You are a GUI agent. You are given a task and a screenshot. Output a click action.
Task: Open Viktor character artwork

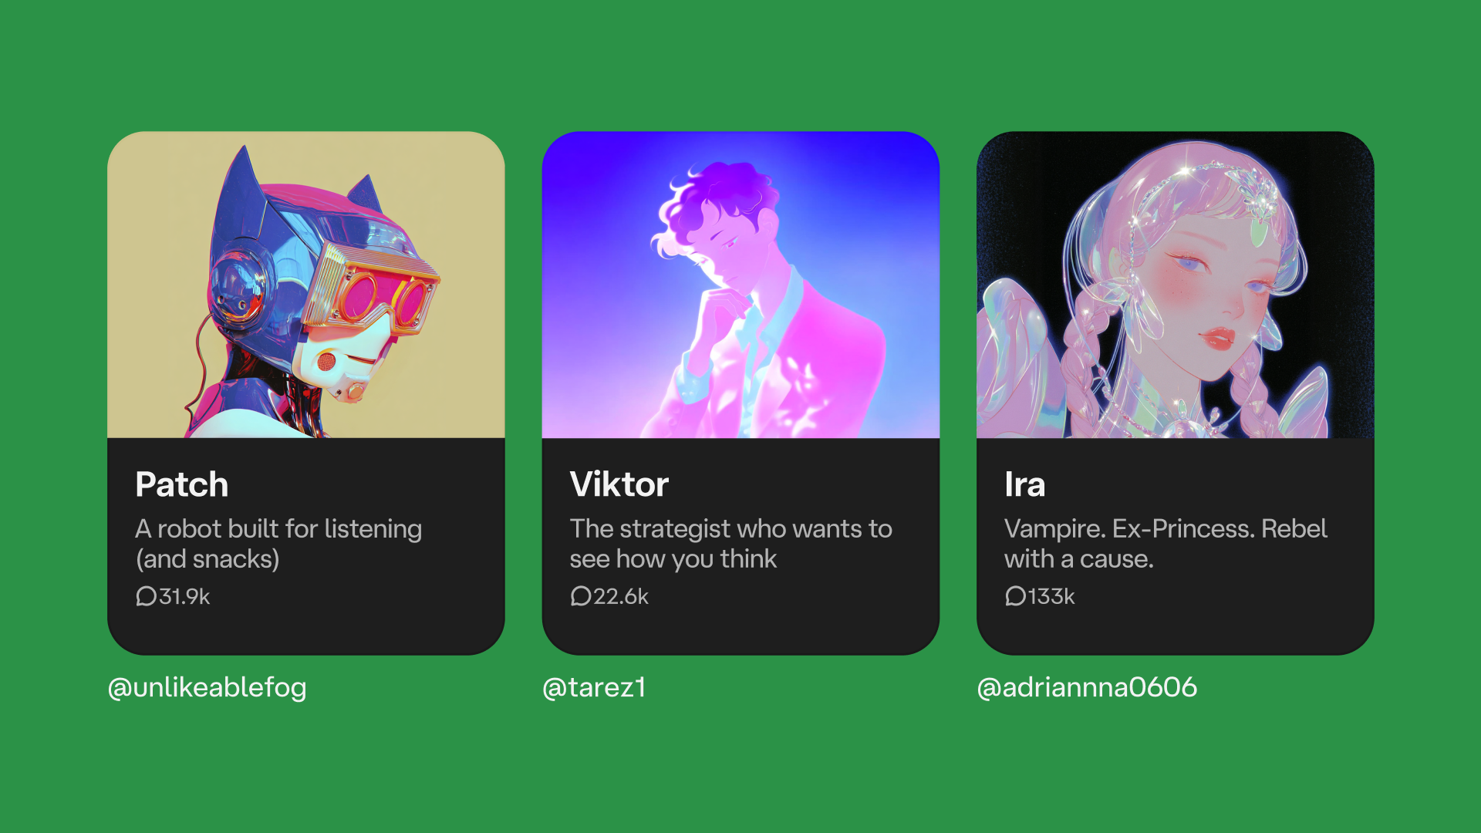pyautogui.click(x=740, y=285)
